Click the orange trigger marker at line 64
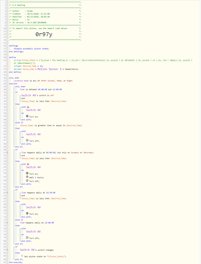The image size is (201, 264). coord(7,193)
